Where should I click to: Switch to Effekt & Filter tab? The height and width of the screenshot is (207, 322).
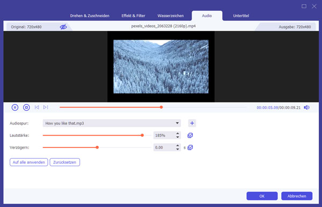pos(133,16)
